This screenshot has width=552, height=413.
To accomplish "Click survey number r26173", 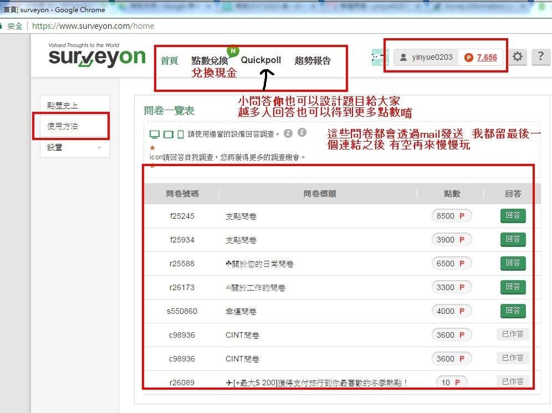I will (x=182, y=288).
